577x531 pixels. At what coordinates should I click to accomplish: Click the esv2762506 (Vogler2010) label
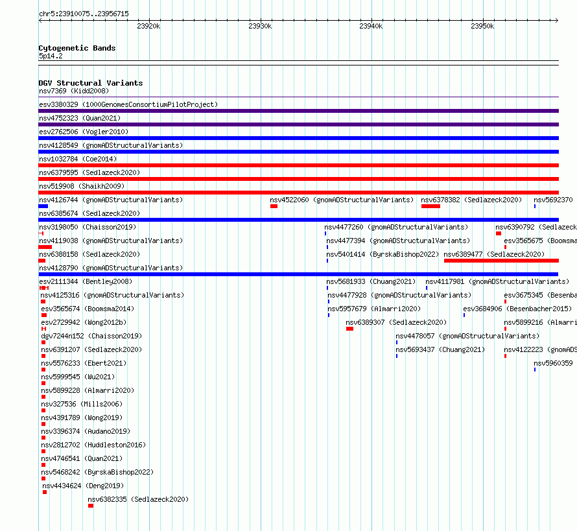click(x=84, y=132)
